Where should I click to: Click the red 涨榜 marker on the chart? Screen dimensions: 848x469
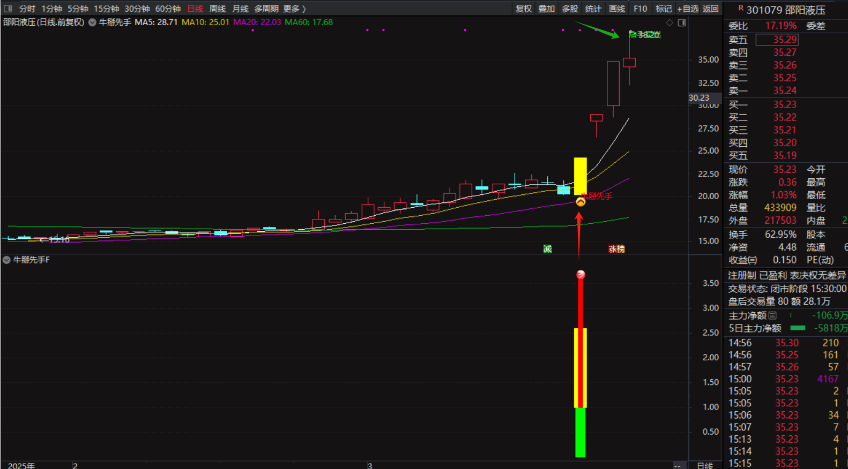[x=616, y=249]
